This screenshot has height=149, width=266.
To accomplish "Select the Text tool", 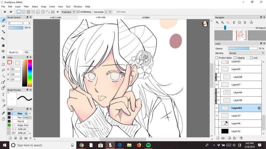I will 3,95.
